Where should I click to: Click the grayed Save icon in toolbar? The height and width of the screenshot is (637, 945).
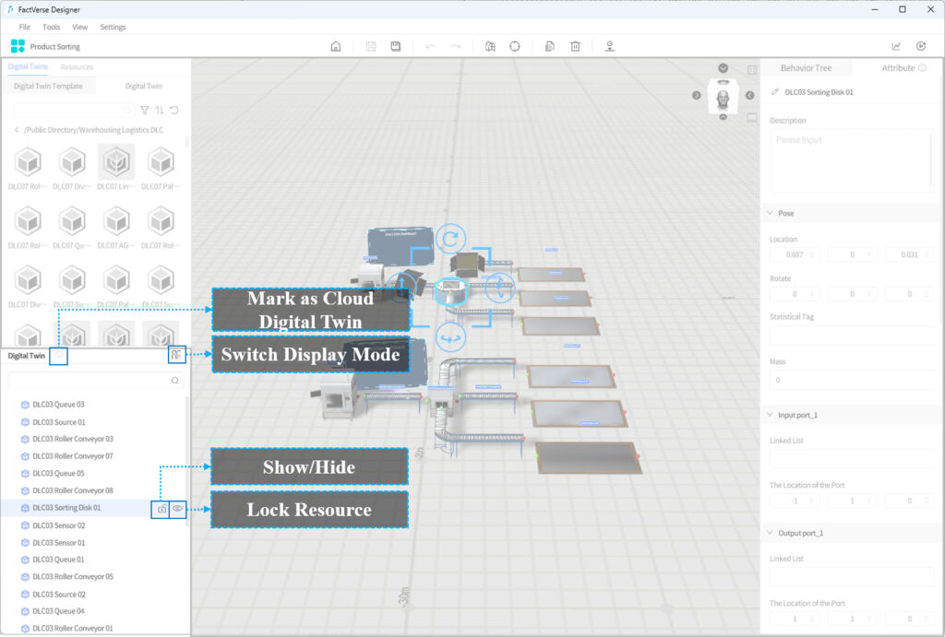371,46
